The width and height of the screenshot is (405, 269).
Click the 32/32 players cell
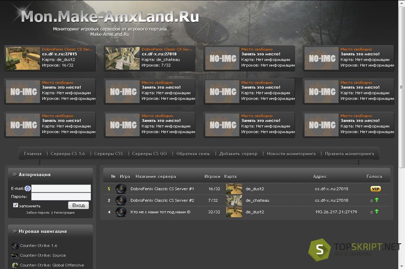214,212
